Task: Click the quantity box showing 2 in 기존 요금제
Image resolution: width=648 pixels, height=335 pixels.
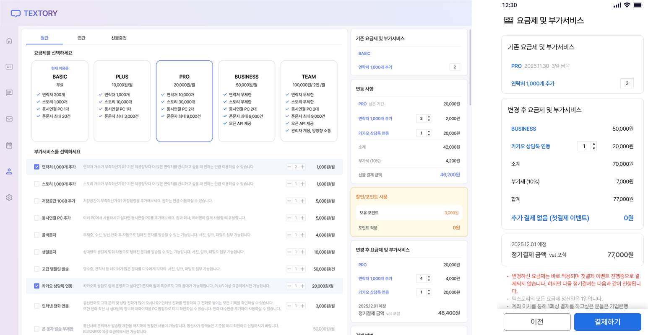Action: (x=455, y=67)
